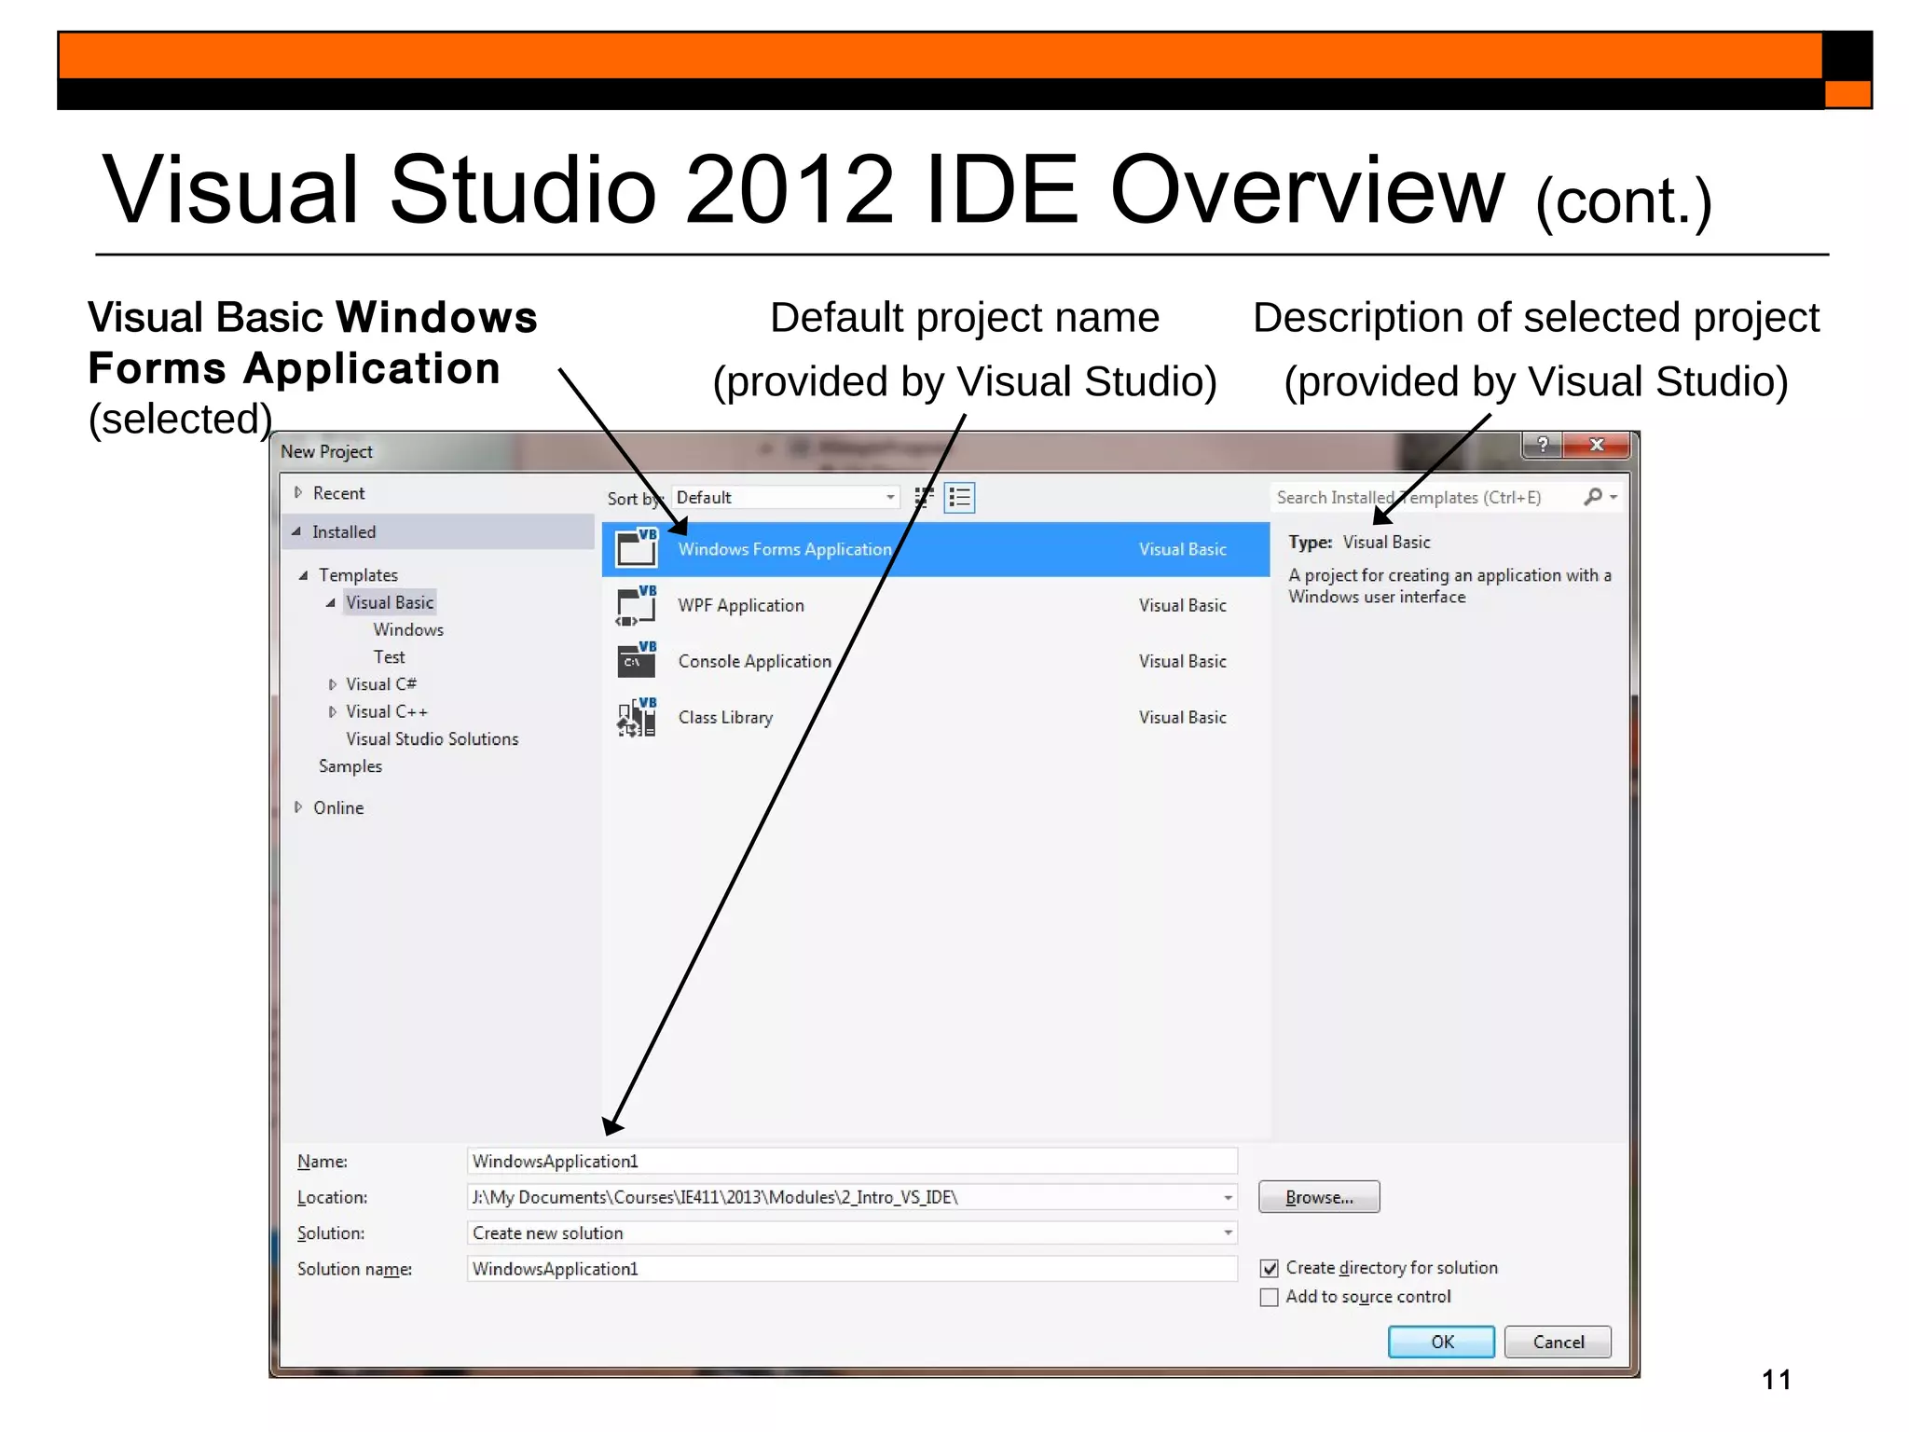
Task: Collapse the Visual Basic tree node
Action: 330,602
